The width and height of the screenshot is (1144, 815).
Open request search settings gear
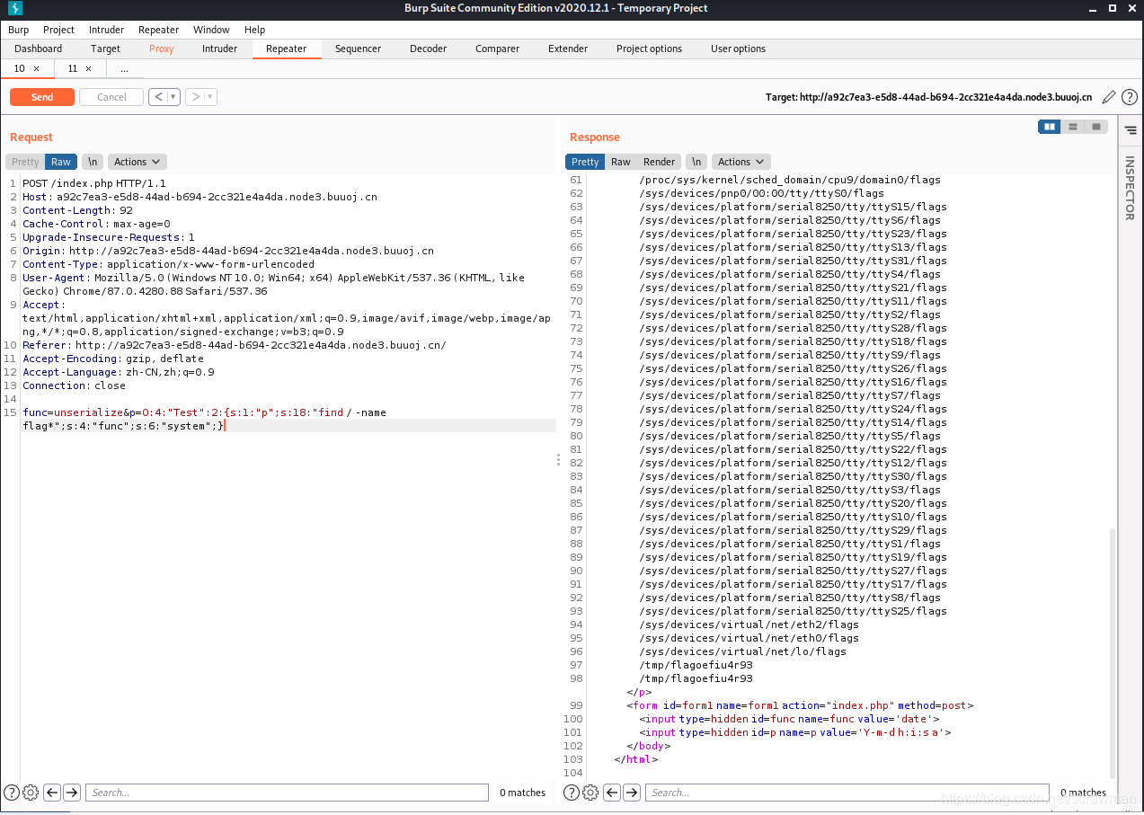coord(31,793)
